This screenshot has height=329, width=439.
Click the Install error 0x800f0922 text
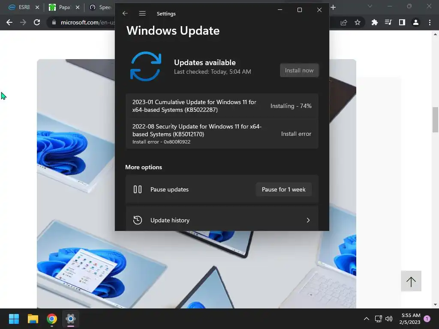click(161, 142)
